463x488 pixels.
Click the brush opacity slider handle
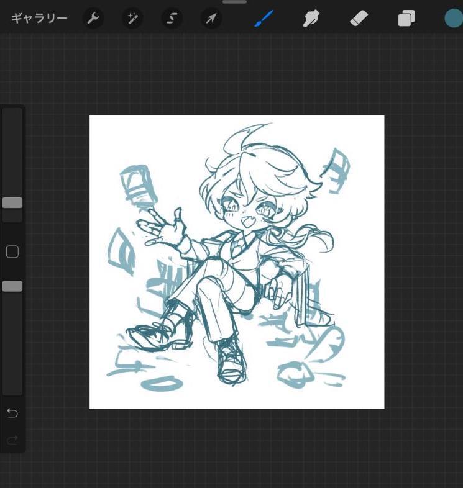tap(12, 286)
